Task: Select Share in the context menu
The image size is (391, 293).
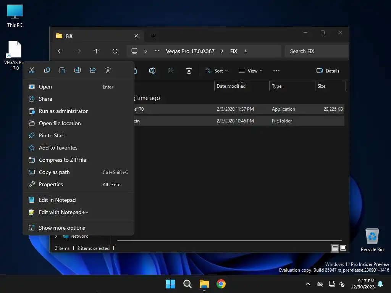Action: click(x=79, y=99)
